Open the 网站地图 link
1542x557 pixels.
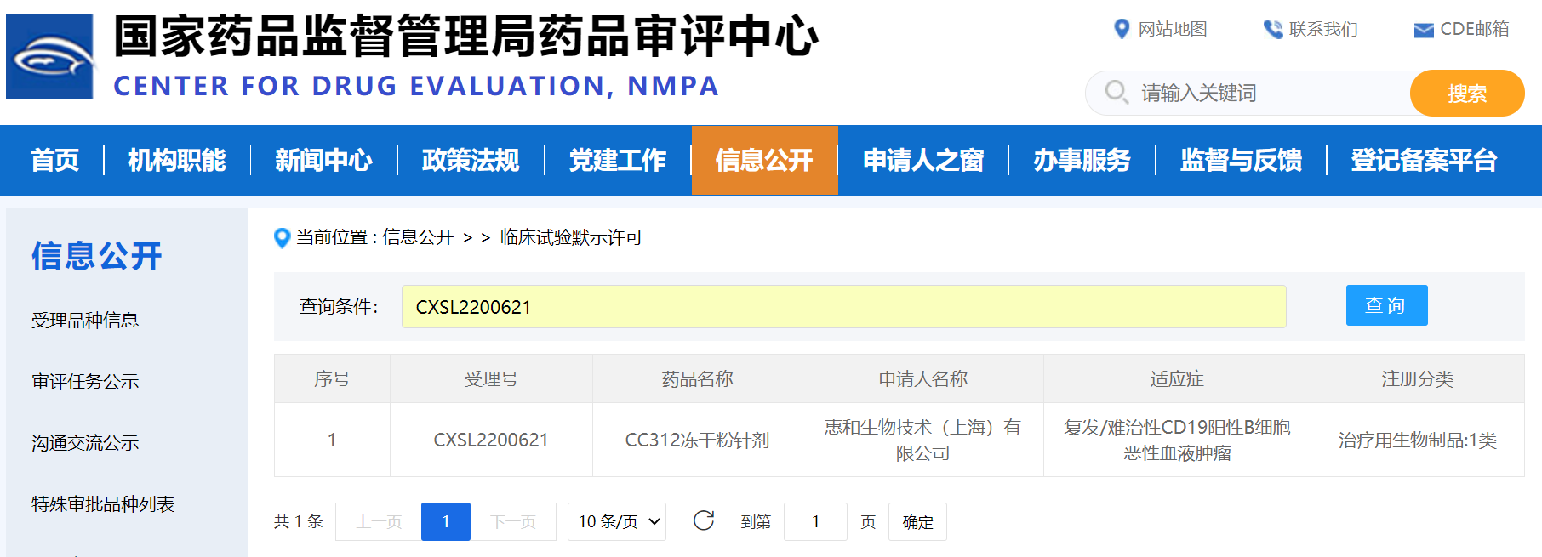pyautogui.click(x=1173, y=29)
